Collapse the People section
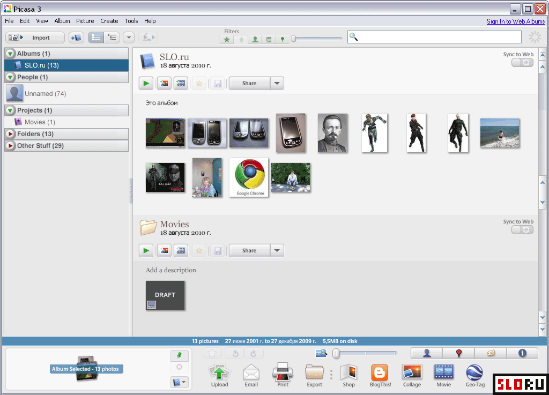 click(10, 77)
